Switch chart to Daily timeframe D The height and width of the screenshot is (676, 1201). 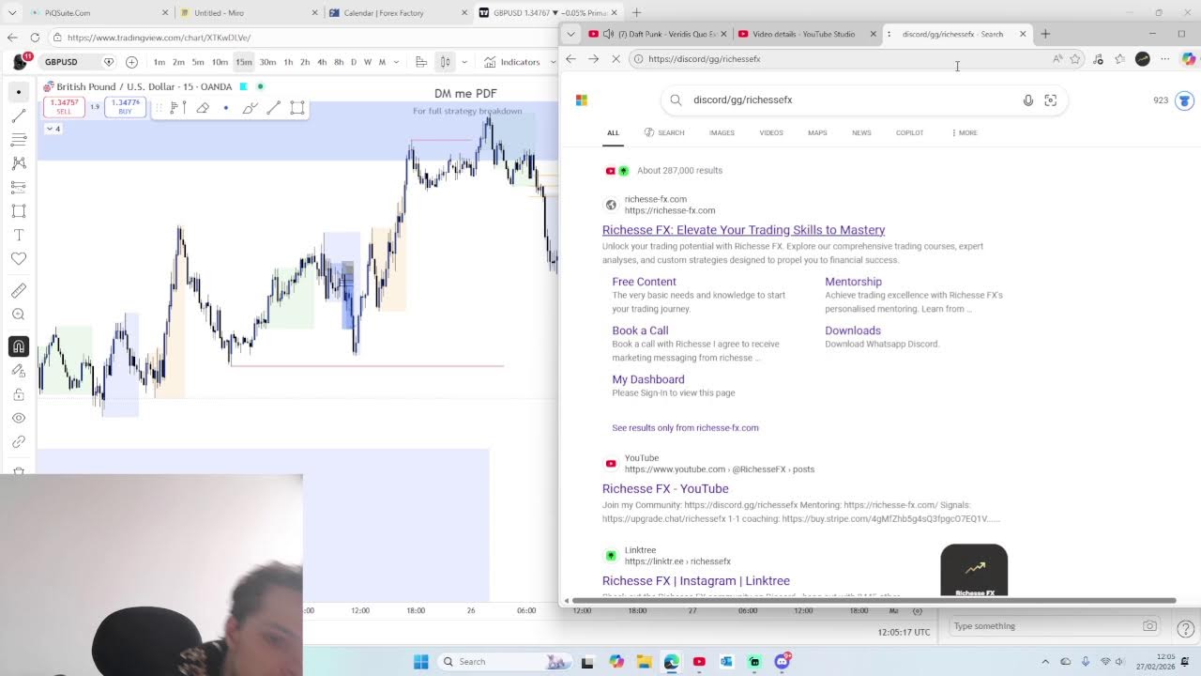354,62
